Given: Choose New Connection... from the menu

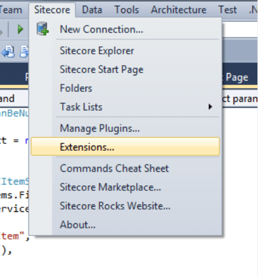Looking at the screenshot, I should (125, 29).
